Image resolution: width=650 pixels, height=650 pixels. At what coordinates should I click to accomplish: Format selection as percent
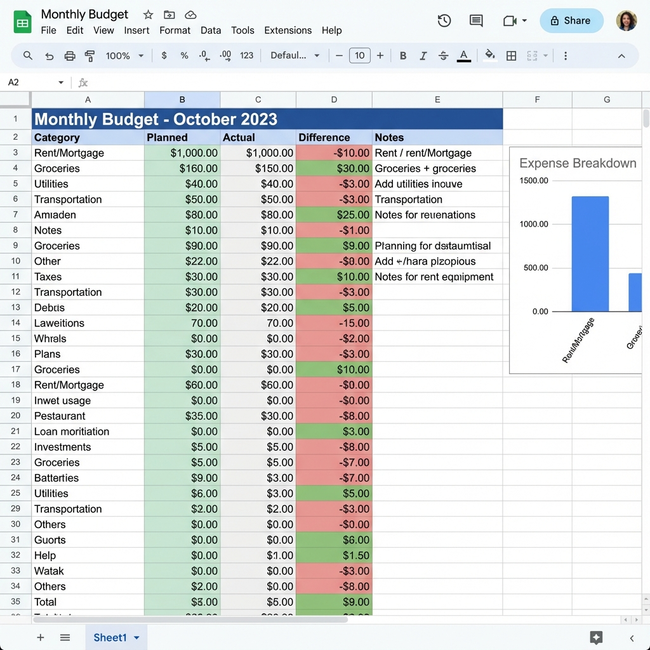pyautogui.click(x=184, y=56)
